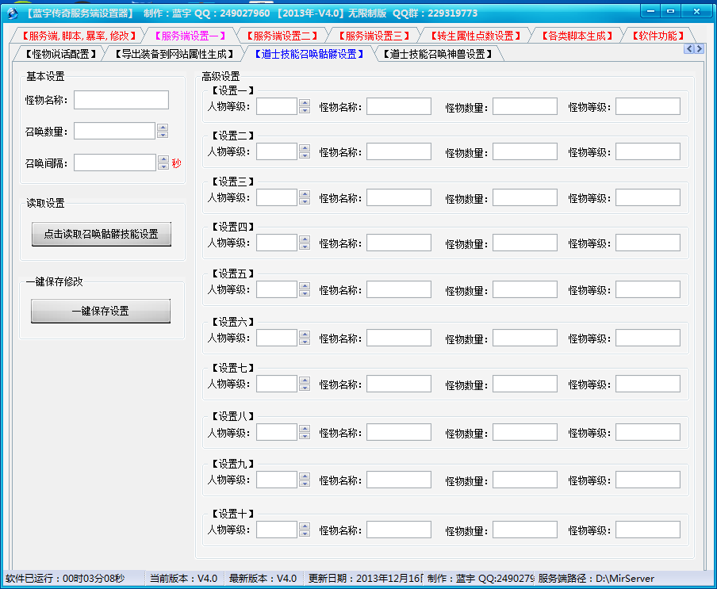Focus 设置四 怪物数量 field

[525, 243]
